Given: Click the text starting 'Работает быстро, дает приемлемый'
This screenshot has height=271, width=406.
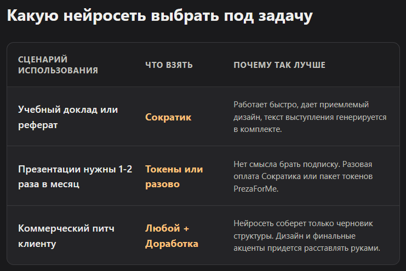Looking at the screenshot, I should [x=310, y=117].
